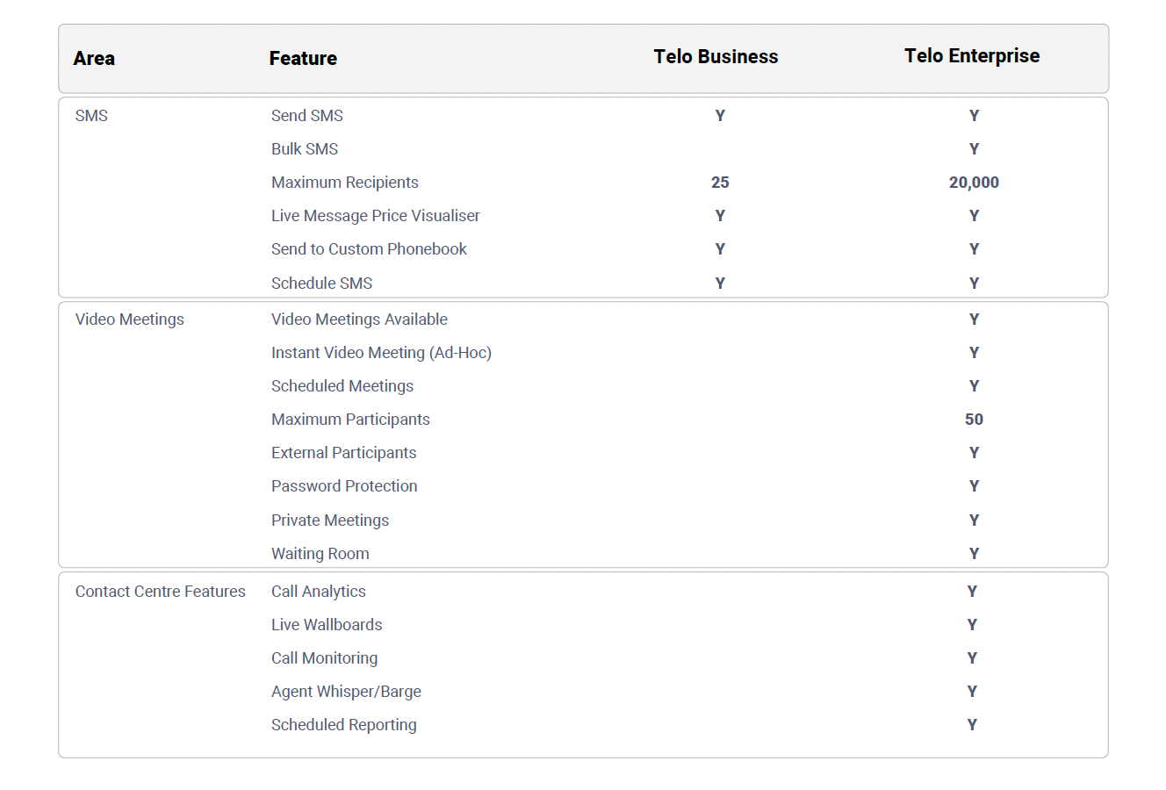The width and height of the screenshot is (1166, 790).
Task: Click Business Y for Live Message Price Visualiser
Action: point(720,216)
